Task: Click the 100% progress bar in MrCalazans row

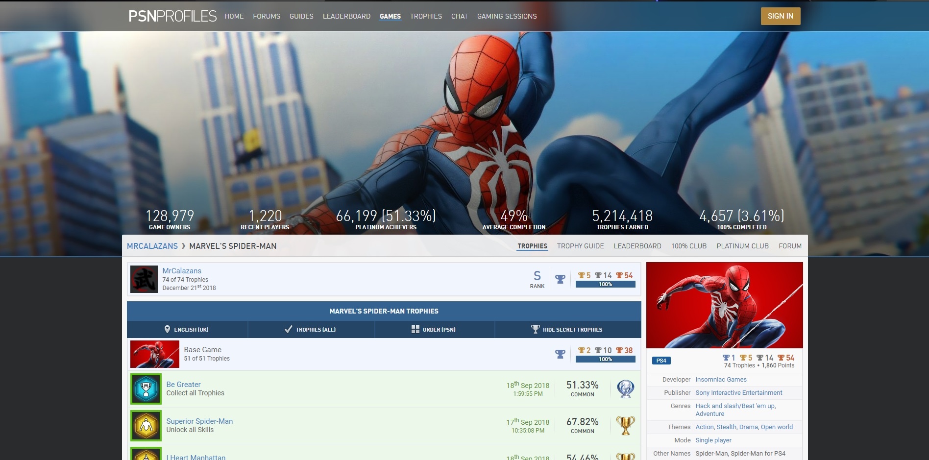Action: 606,284
